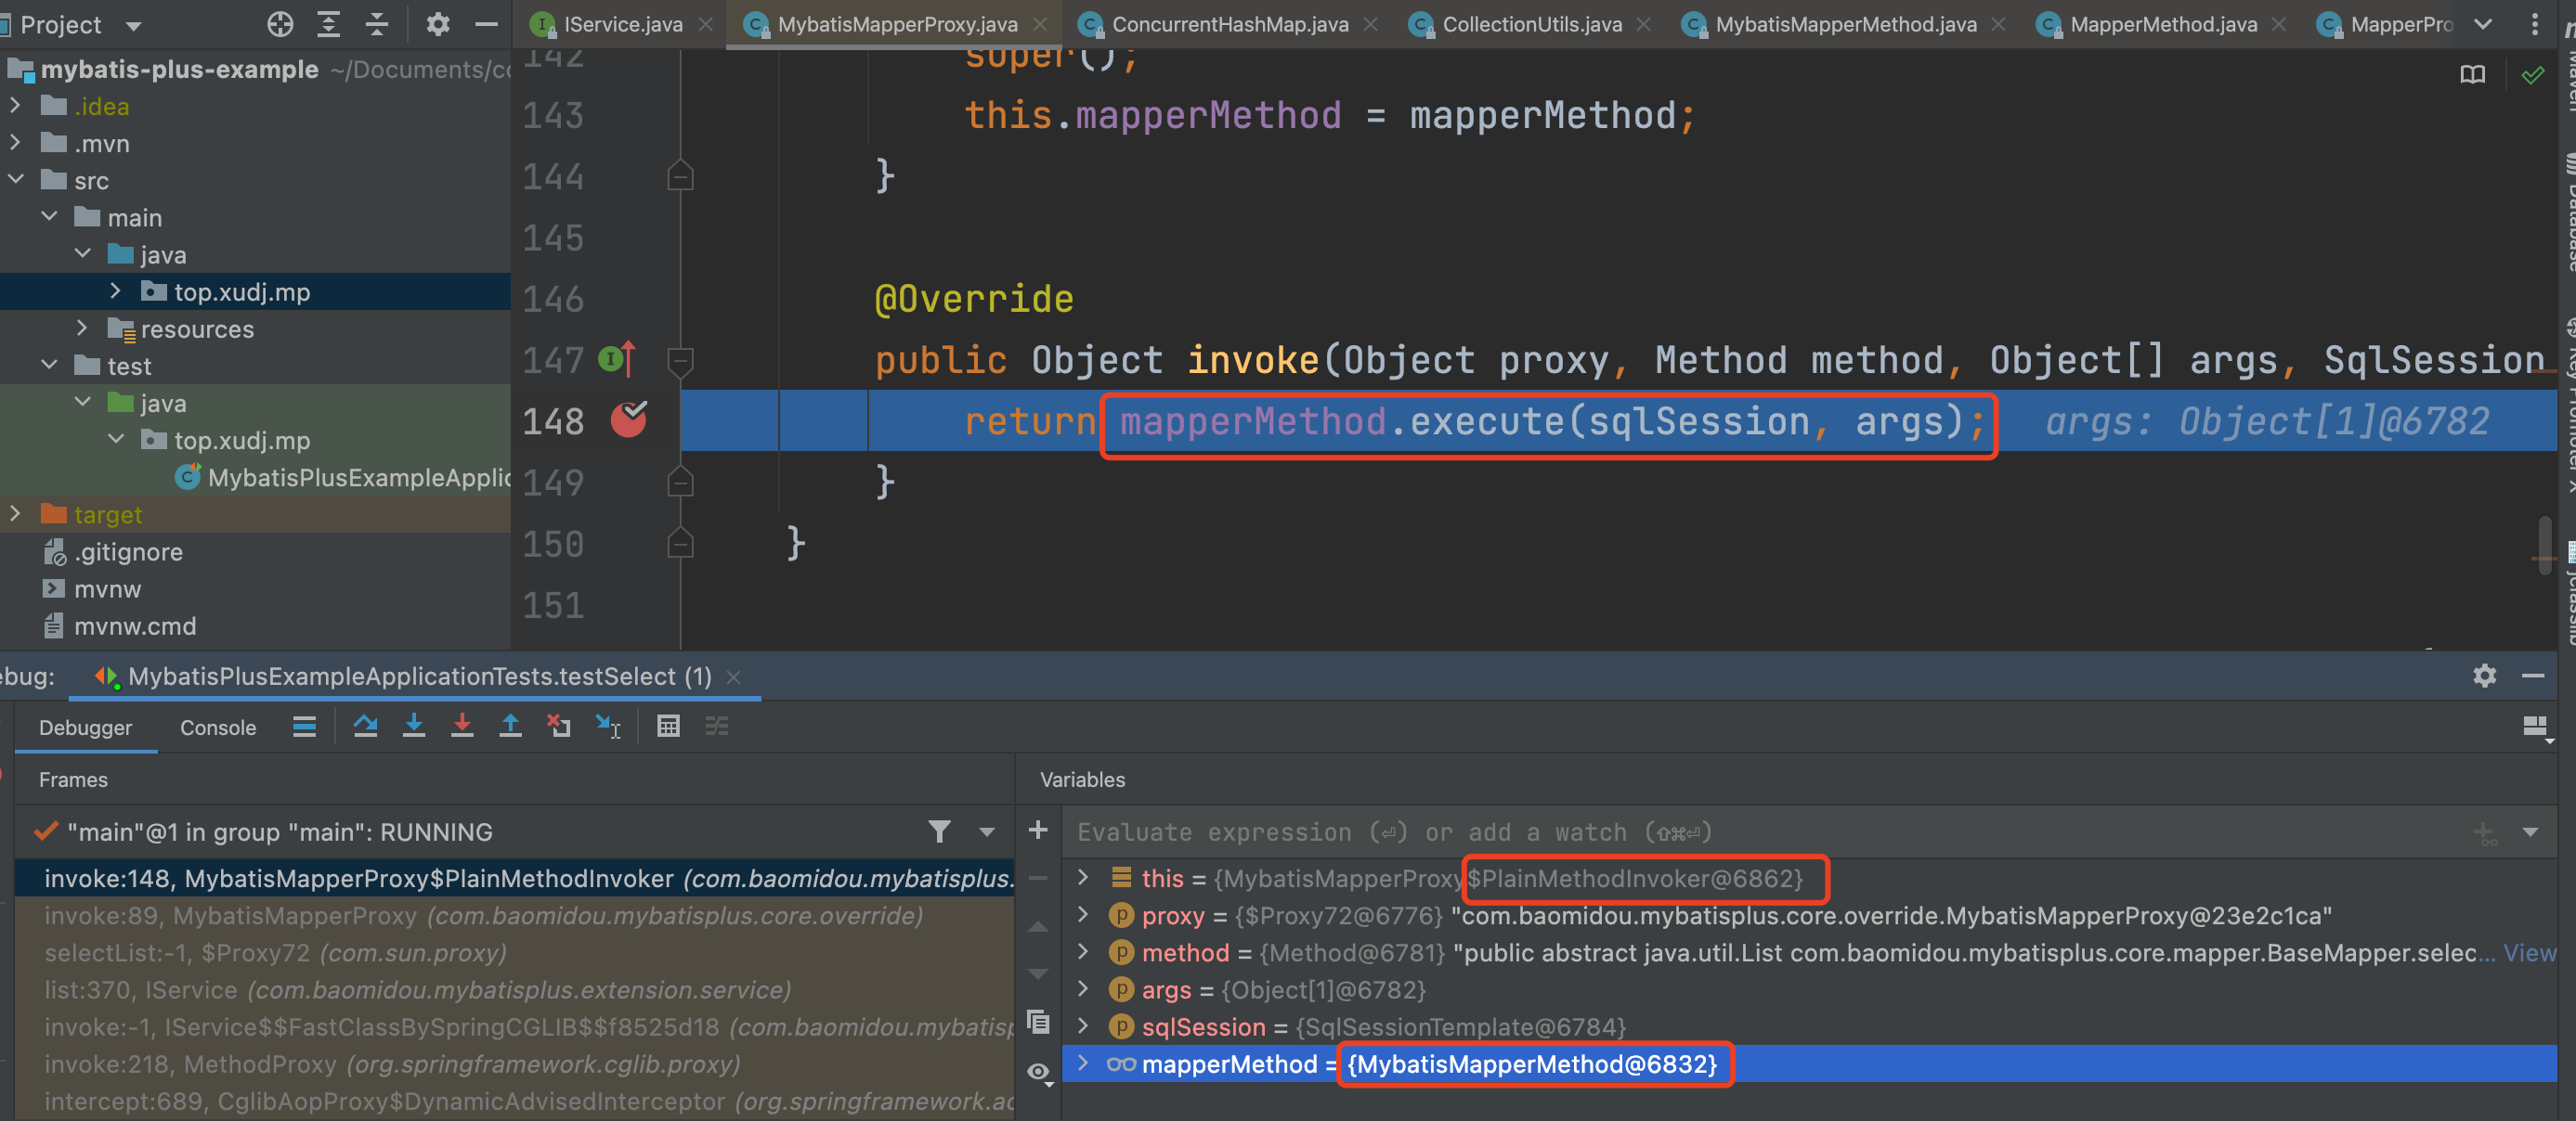Minimize the Debug tool window

coord(2533,676)
